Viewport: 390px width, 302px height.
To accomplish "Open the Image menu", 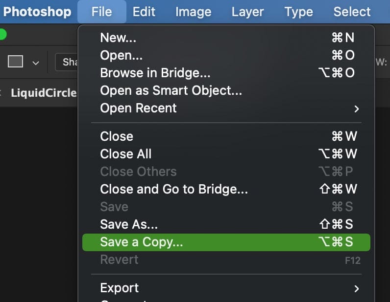I will pyautogui.click(x=193, y=11).
